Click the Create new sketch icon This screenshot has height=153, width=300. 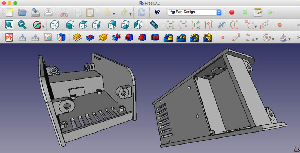[10, 37]
